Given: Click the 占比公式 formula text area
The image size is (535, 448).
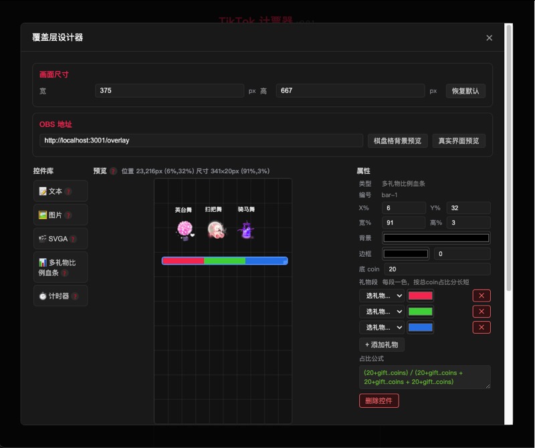Looking at the screenshot, I should (x=425, y=377).
